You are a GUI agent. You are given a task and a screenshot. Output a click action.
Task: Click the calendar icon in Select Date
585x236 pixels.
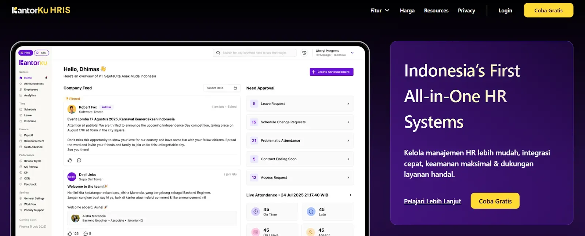pos(235,88)
